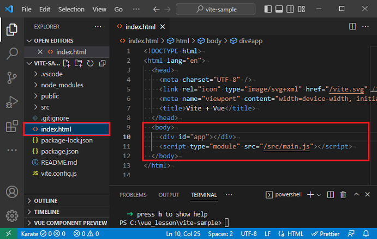Screen dimensions: 377x239
Task: Open the View menu
Action: [x=99, y=9]
